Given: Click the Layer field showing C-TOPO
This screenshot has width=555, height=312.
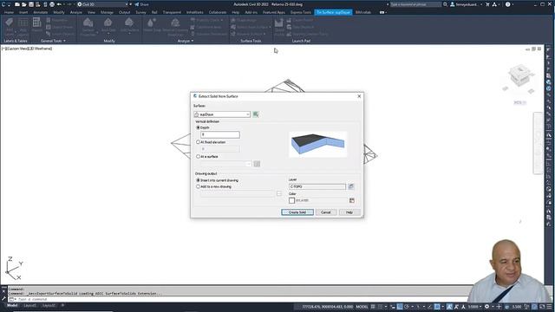Looking at the screenshot, I should click(x=317, y=186).
